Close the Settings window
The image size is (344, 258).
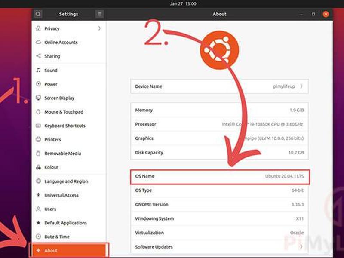(x=326, y=14)
